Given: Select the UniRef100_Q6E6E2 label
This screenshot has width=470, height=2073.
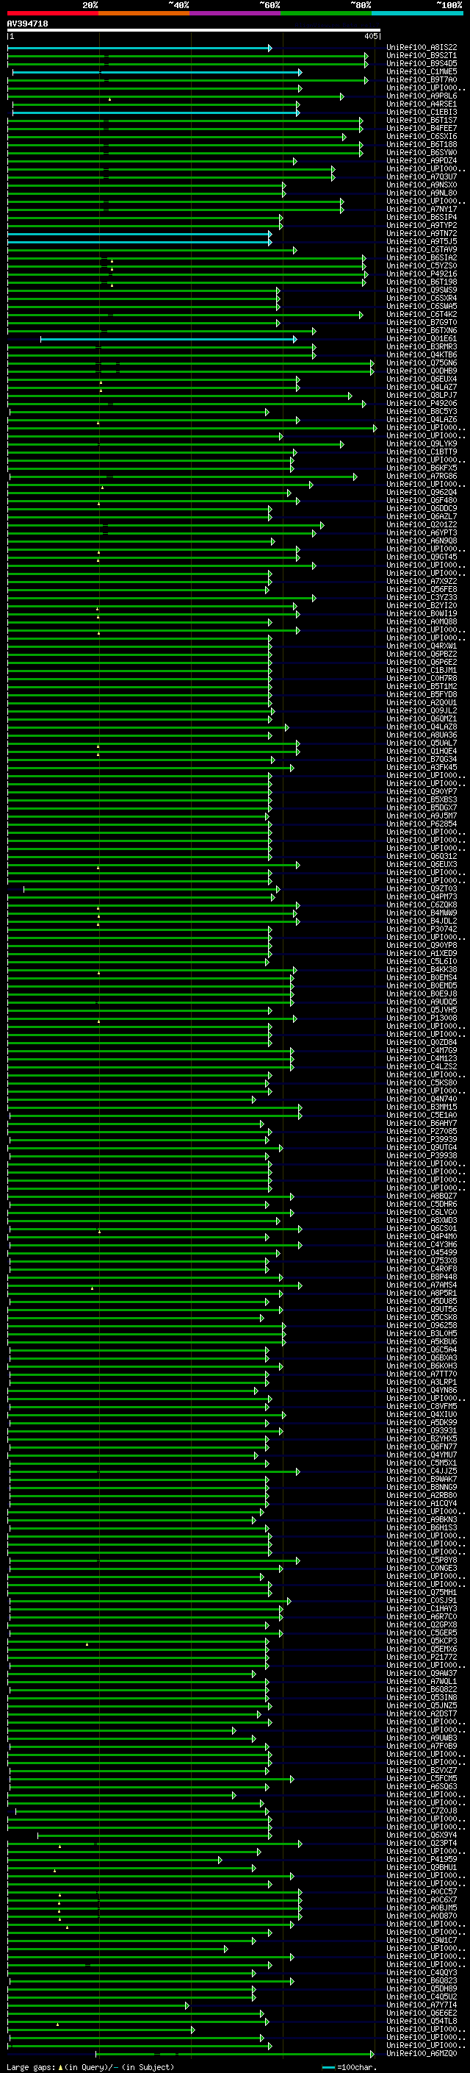Looking at the screenshot, I should click(x=422, y=2013).
